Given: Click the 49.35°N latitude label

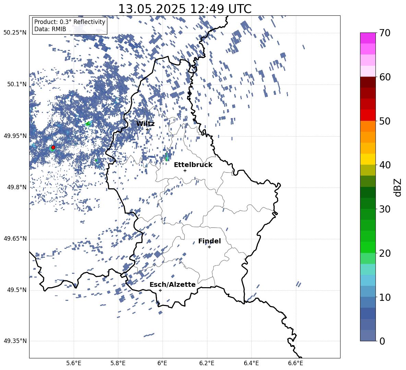Looking at the screenshot, I should [x=15, y=341].
